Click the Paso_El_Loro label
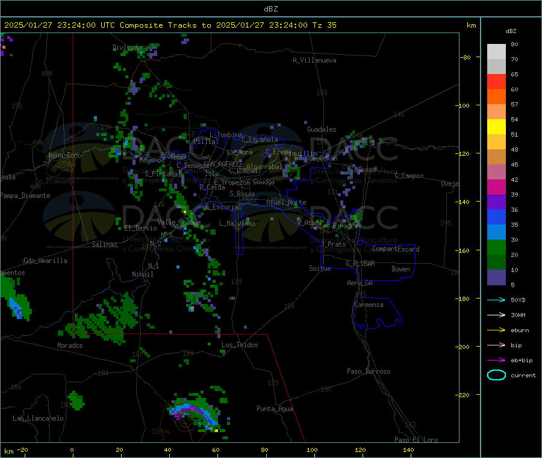 pos(416,440)
